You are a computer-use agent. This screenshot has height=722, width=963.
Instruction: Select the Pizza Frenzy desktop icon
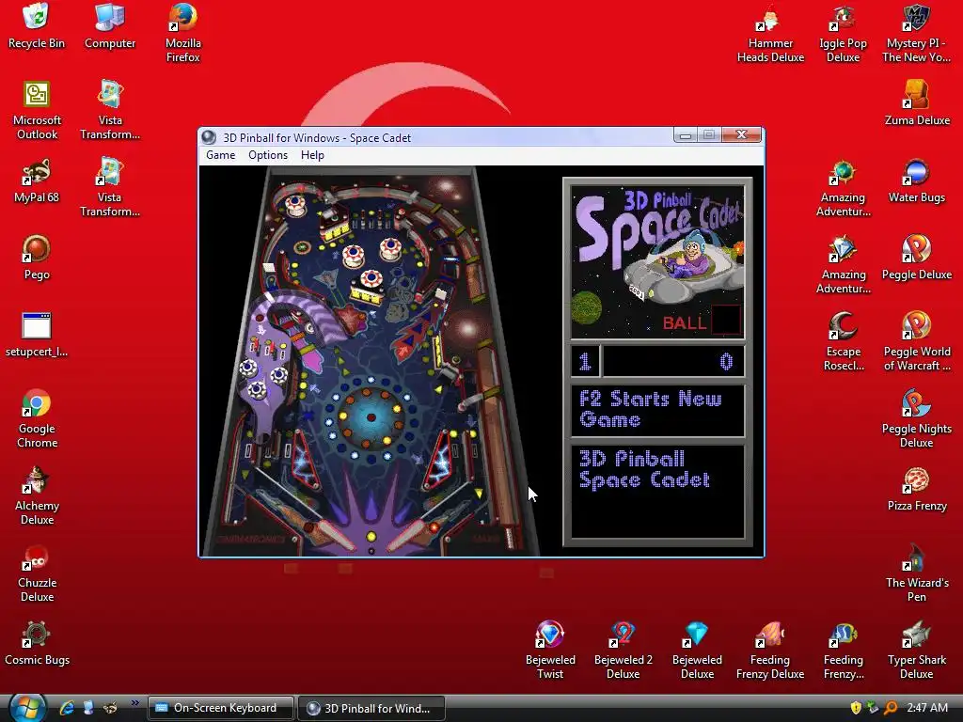(916, 489)
